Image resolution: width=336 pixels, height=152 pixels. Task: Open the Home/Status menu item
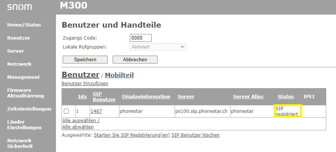pyautogui.click(x=24, y=25)
